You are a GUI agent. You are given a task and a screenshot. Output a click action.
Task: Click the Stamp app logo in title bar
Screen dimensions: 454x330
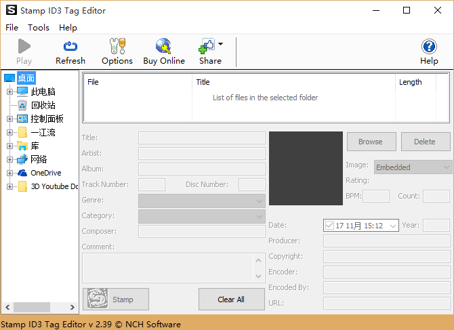click(12, 10)
